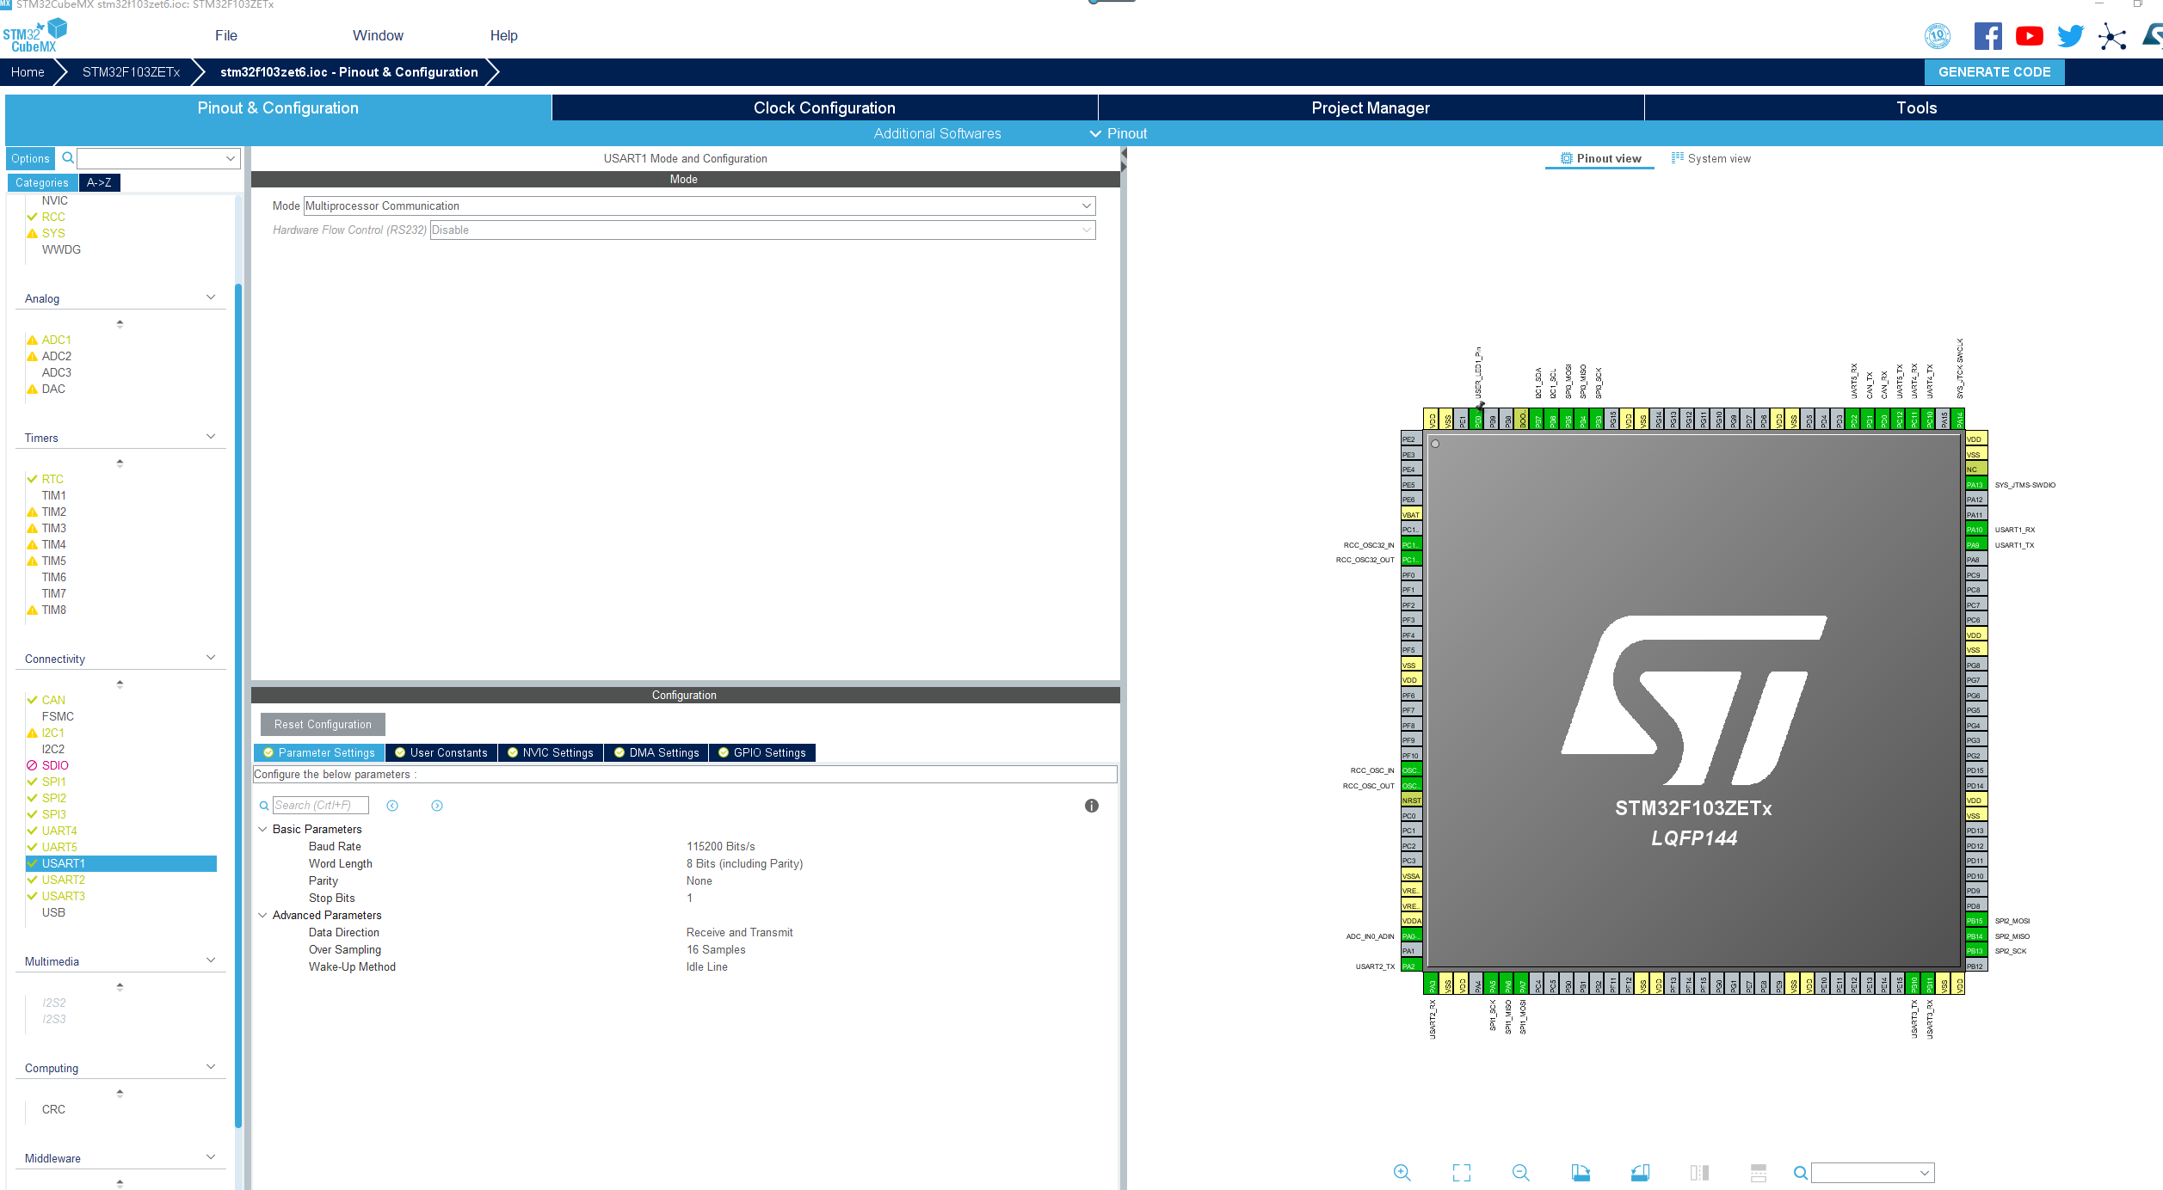Screen dimensions: 2163x1190
Task: Open the YouTube channel icon
Action: point(2029,36)
